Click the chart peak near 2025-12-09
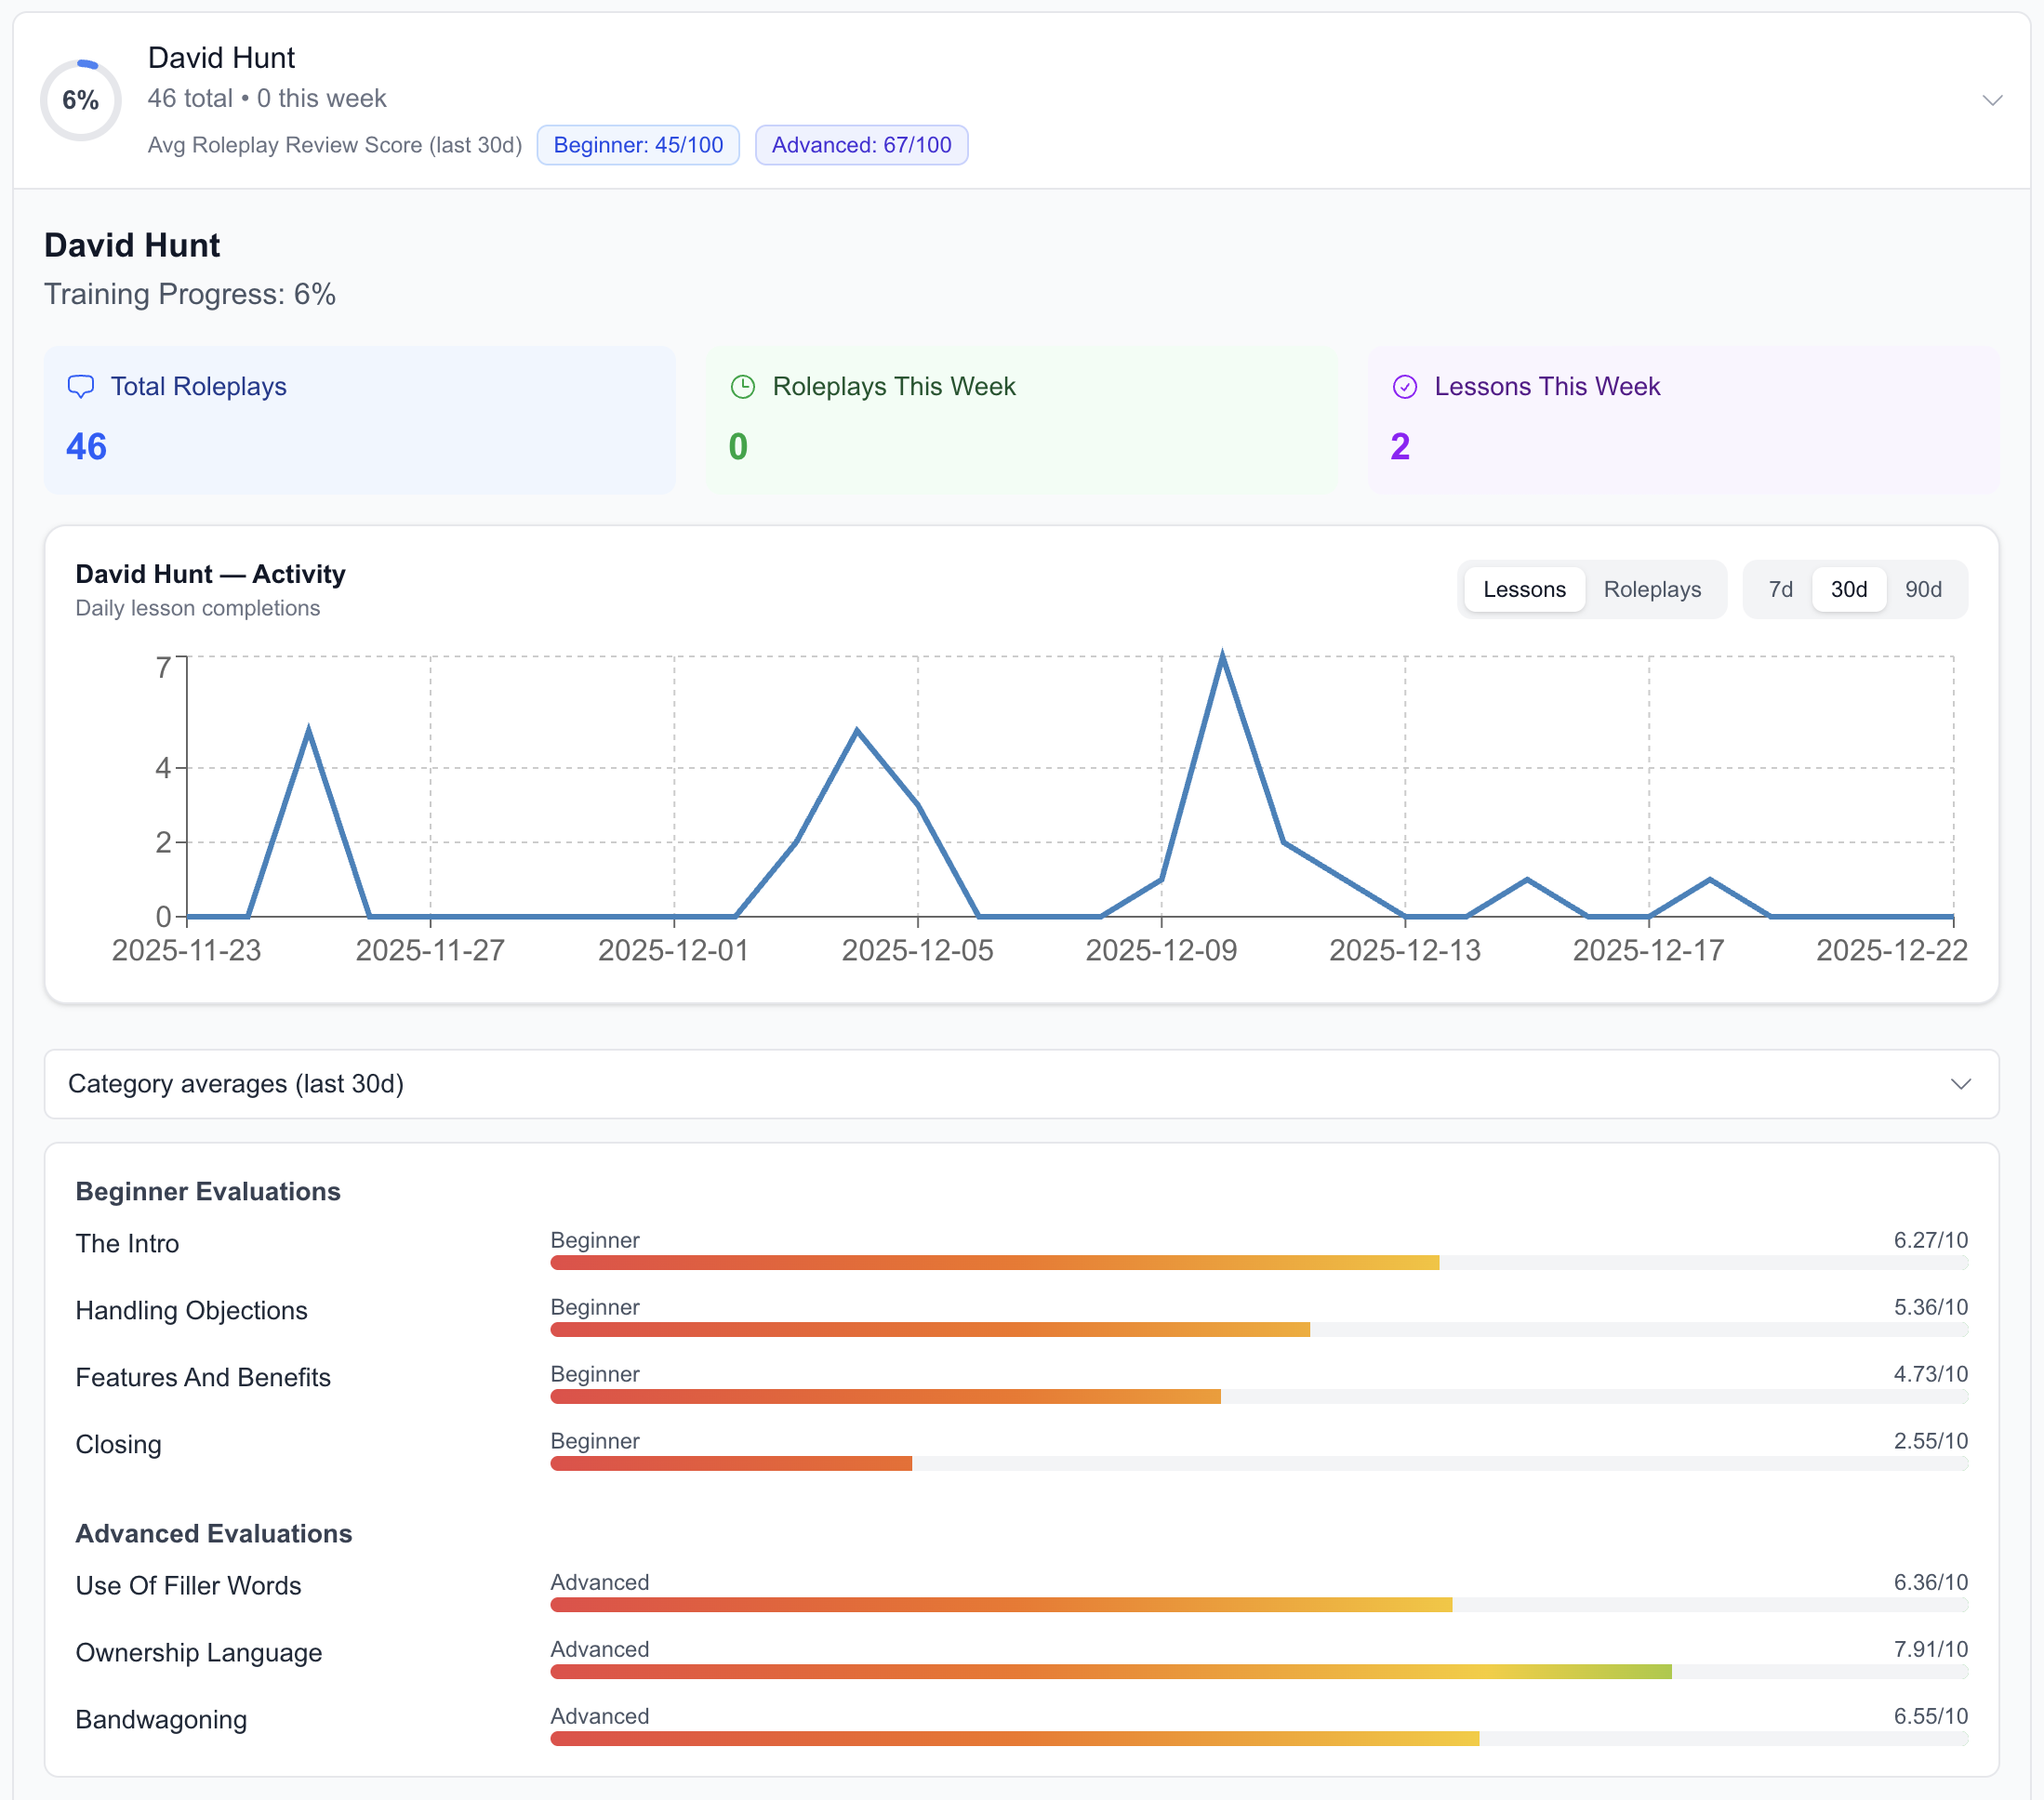Image resolution: width=2044 pixels, height=1800 pixels. tap(1223, 652)
